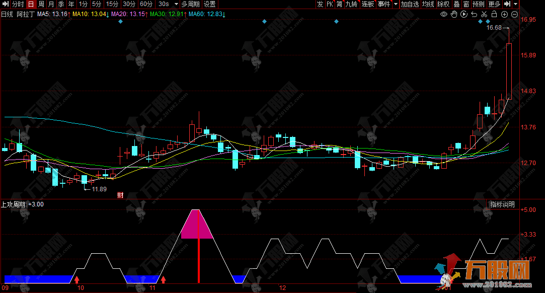Toggle the eye visibility icon
Screen dimensions: 545x293
tap(444, 14)
